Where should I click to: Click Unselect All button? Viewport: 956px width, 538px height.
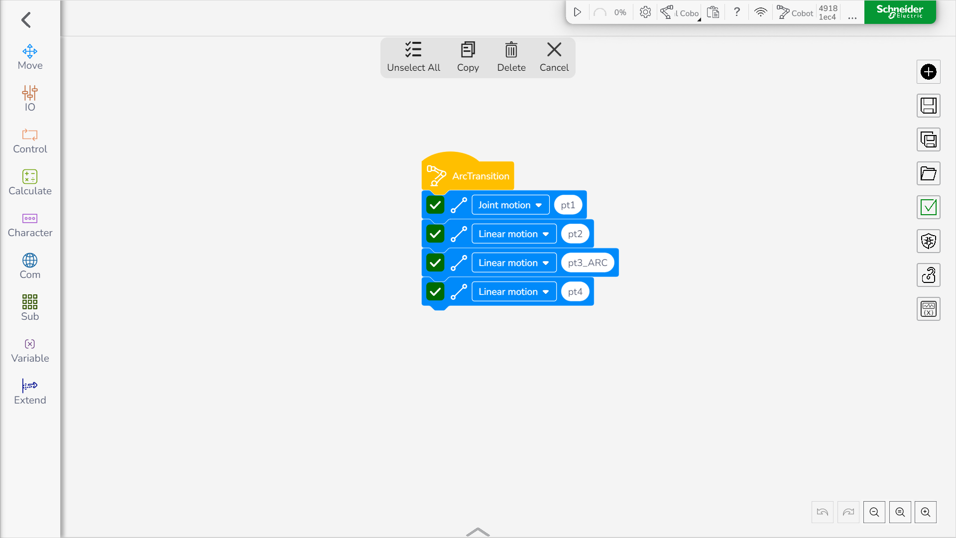[x=413, y=57]
